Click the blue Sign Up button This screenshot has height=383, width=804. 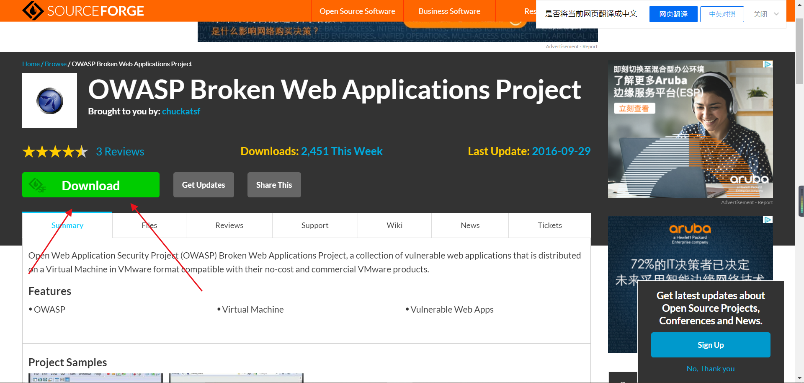coord(711,345)
